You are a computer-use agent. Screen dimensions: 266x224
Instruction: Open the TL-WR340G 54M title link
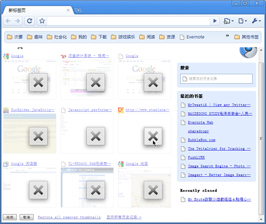(90, 164)
